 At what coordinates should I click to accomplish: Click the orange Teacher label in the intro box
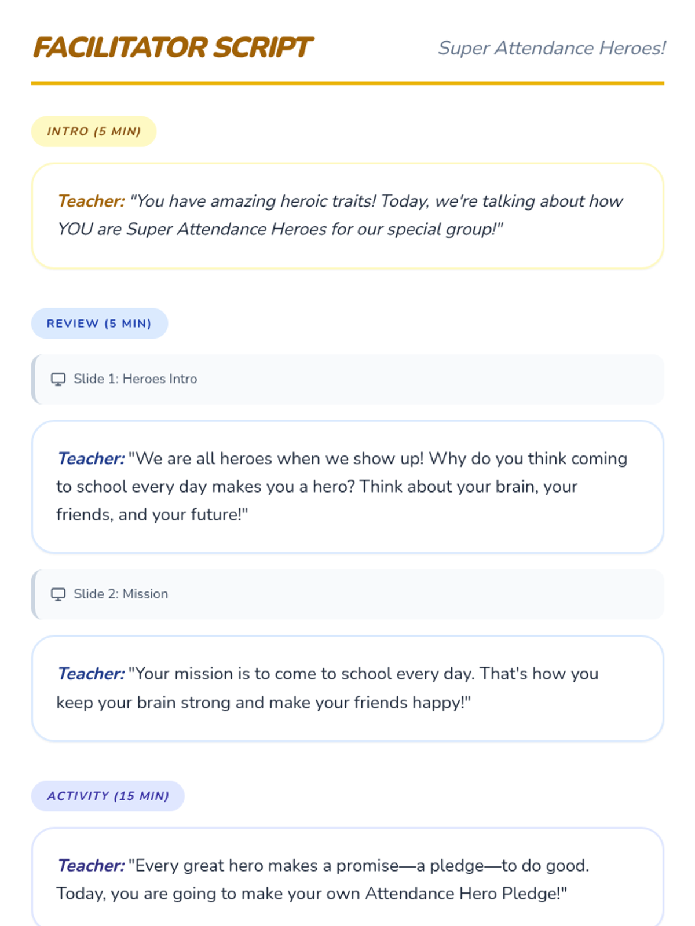click(x=91, y=201)
